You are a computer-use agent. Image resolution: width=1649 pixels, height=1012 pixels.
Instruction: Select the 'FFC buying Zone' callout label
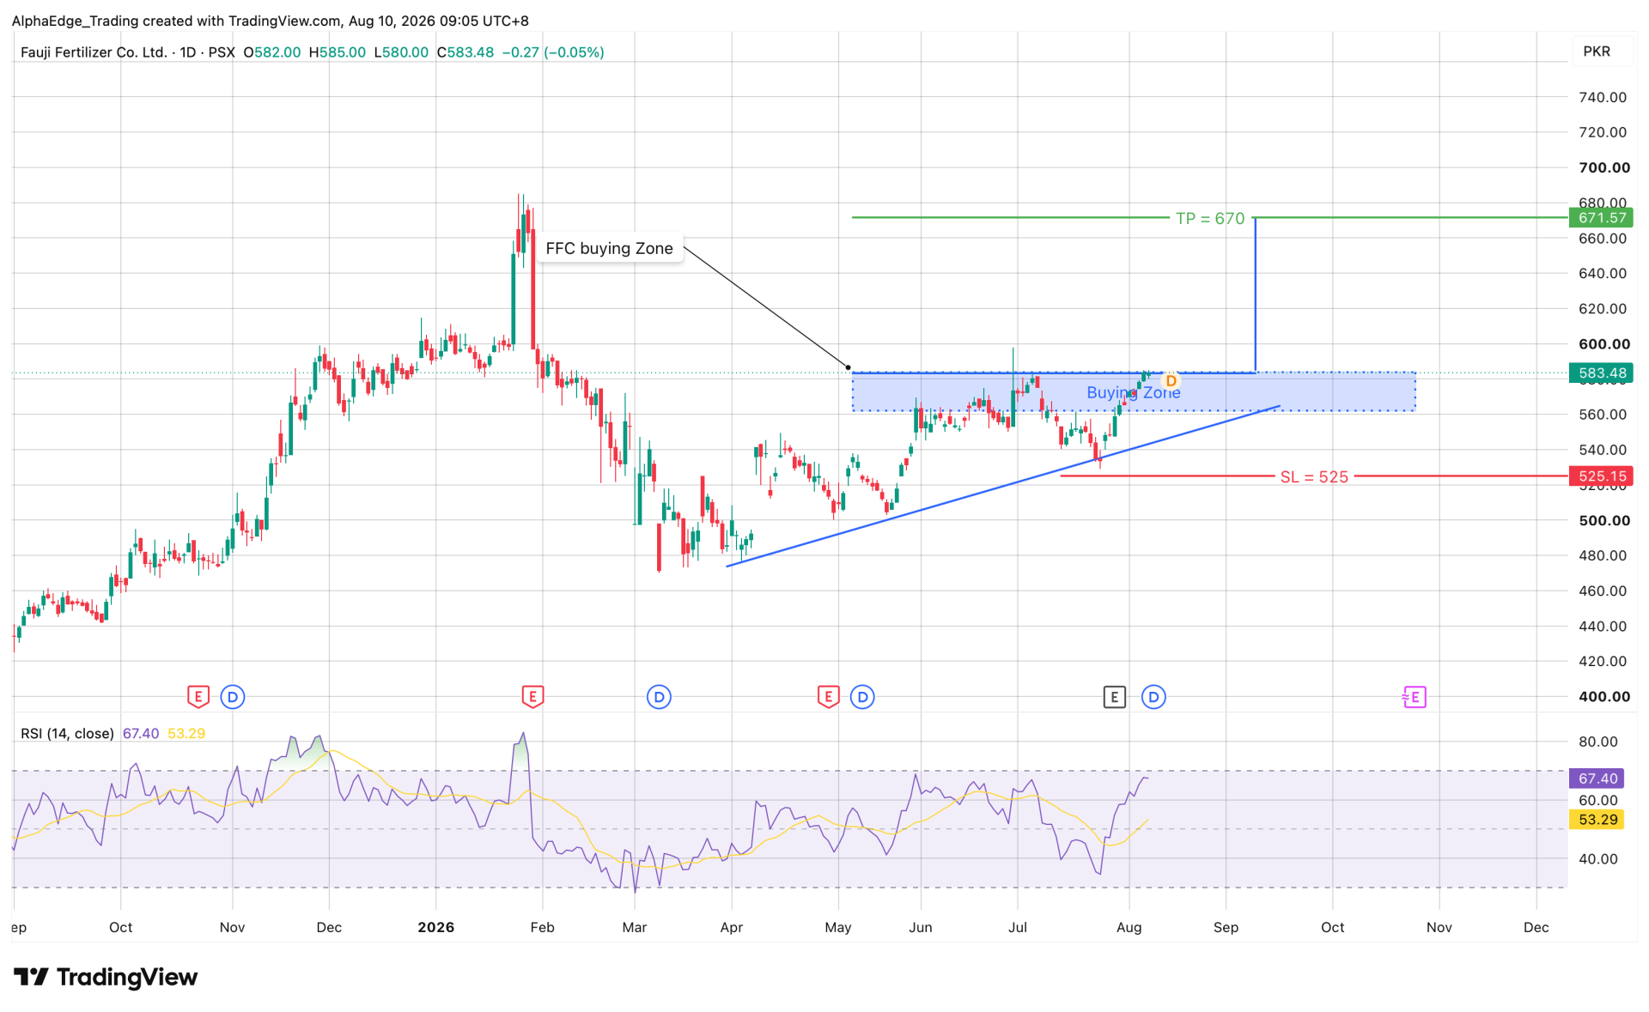point(609,248)
